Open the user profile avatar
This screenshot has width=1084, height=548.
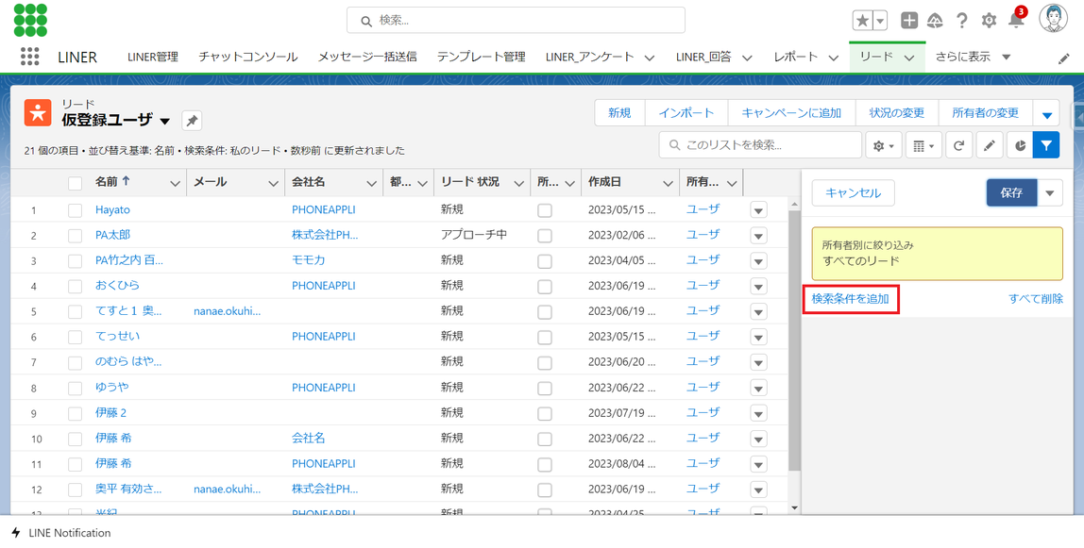point(1053,19)
